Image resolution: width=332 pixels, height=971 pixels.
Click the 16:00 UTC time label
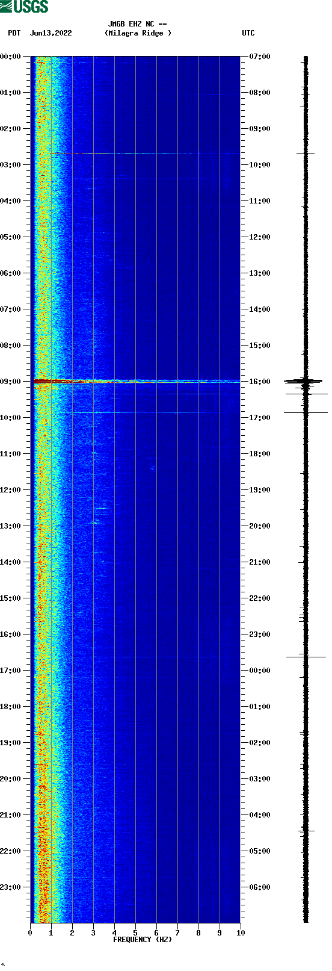tap(260, 382)
